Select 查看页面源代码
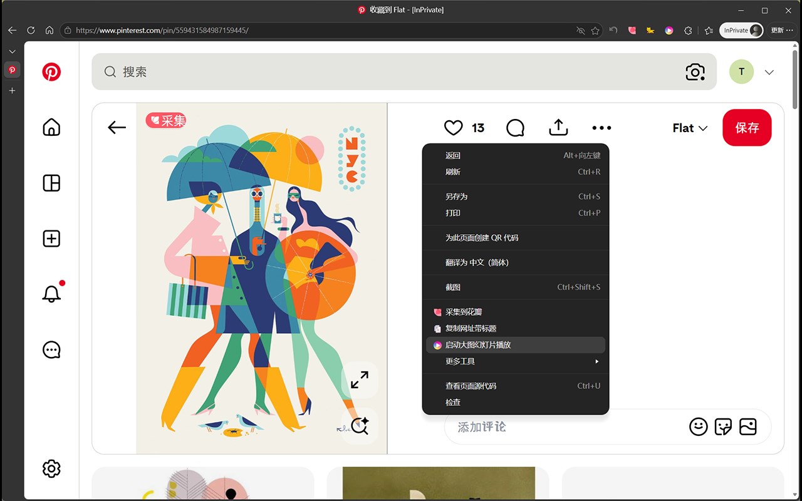The image size is (802, 501). tap(516, 386)
